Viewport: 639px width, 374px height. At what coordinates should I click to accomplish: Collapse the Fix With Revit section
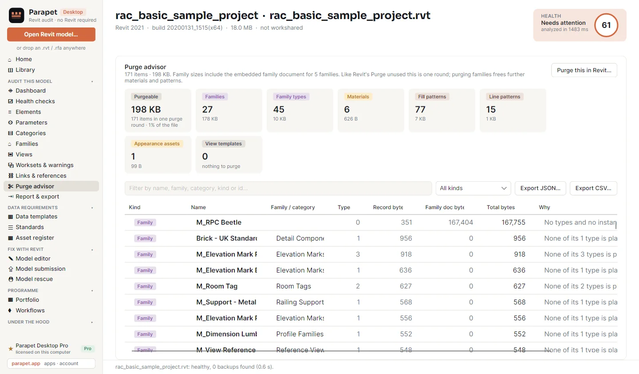point(92,249)
